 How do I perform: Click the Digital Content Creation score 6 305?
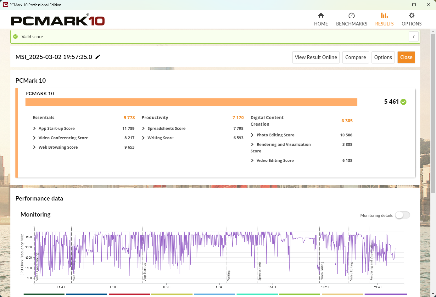347,121
